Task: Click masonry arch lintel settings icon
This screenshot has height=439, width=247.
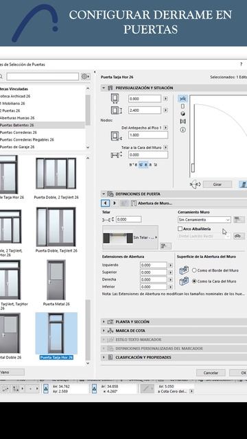Action: pyautogui.click(x=239, y=236)
